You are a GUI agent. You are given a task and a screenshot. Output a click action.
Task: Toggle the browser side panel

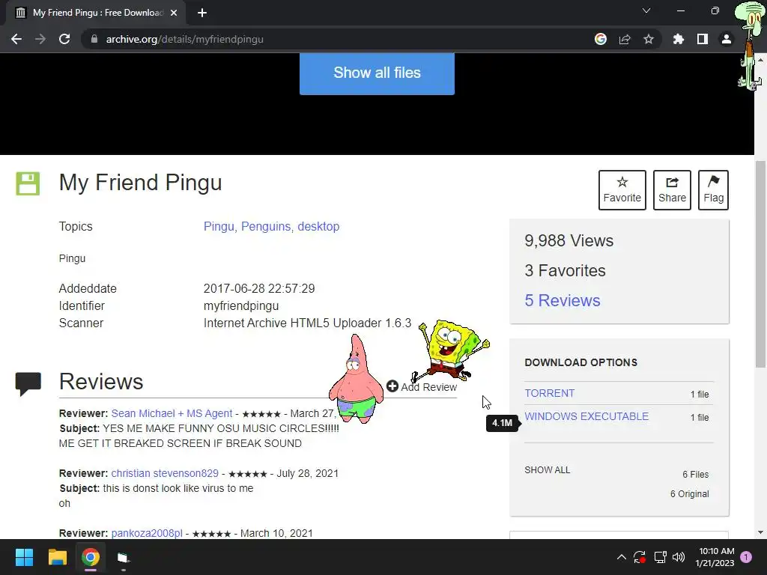(703, 39)
